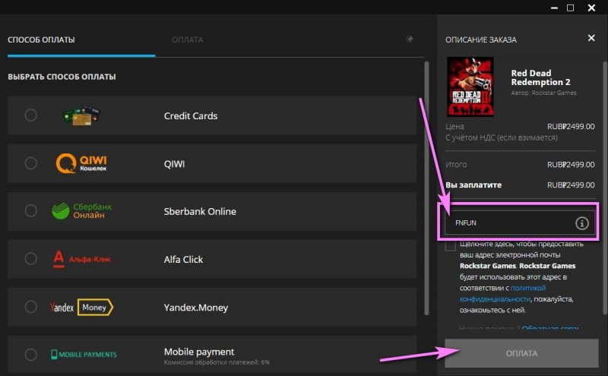
Task: Click the credit cards logo icon
Action: [82, 115]
